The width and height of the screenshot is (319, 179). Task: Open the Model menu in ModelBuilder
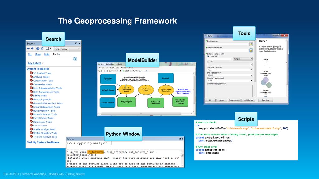point(101,68)
